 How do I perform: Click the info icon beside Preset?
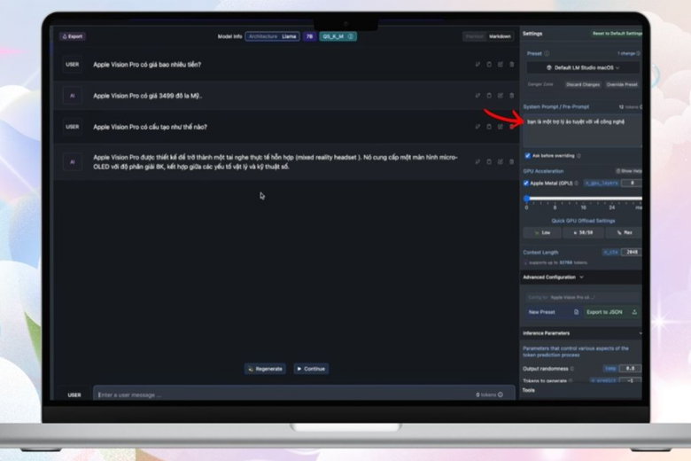pyautogui.click(x=547, y=53)
